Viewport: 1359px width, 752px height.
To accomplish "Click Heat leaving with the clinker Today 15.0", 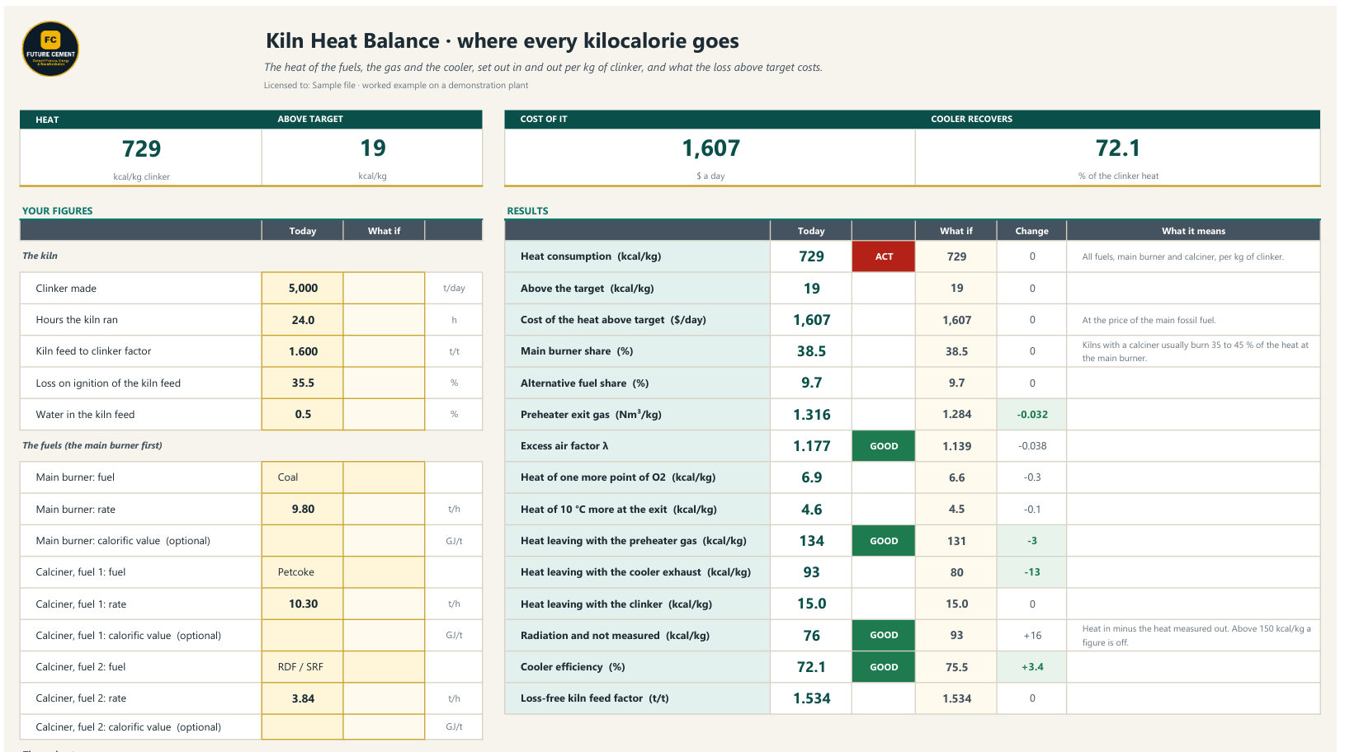I will 811,604.
